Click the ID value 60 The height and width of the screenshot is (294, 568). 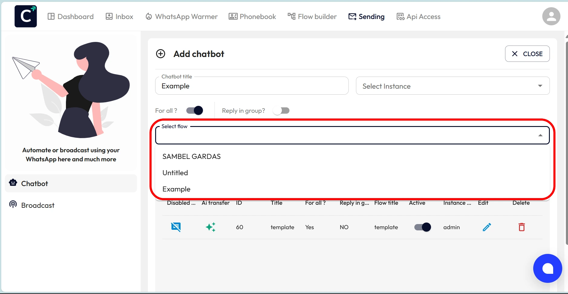tap(240, 227)
